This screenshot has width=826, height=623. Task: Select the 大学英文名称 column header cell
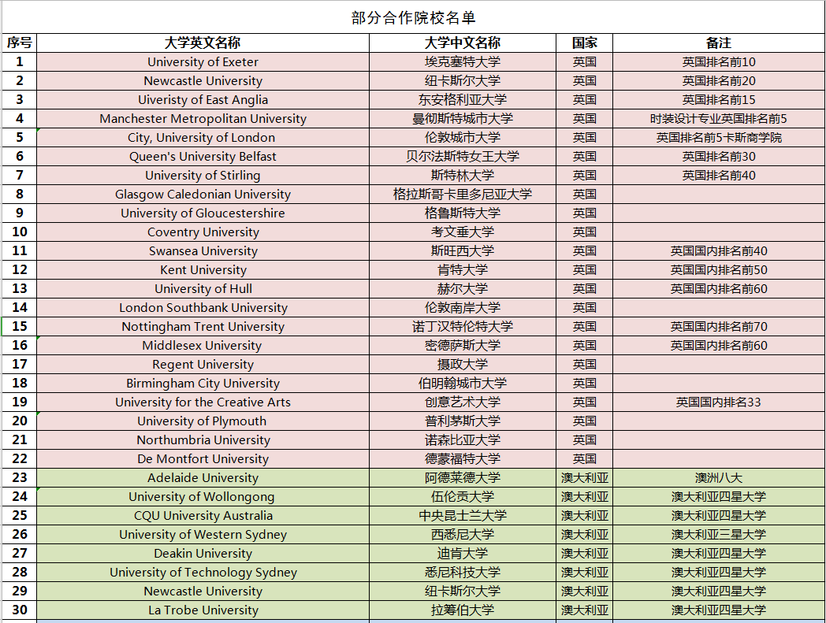tap(203, 43)
